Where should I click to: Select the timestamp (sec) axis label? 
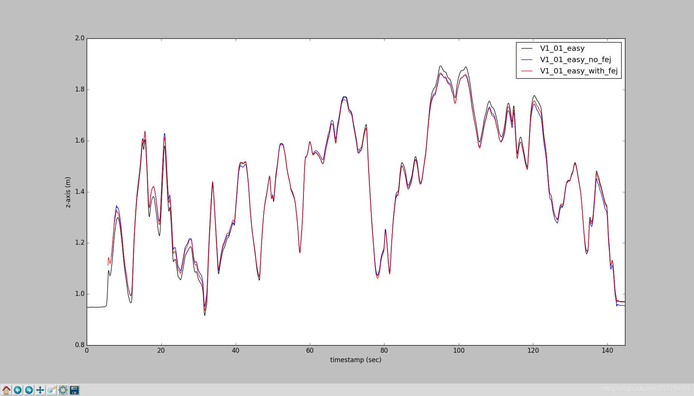355,360
